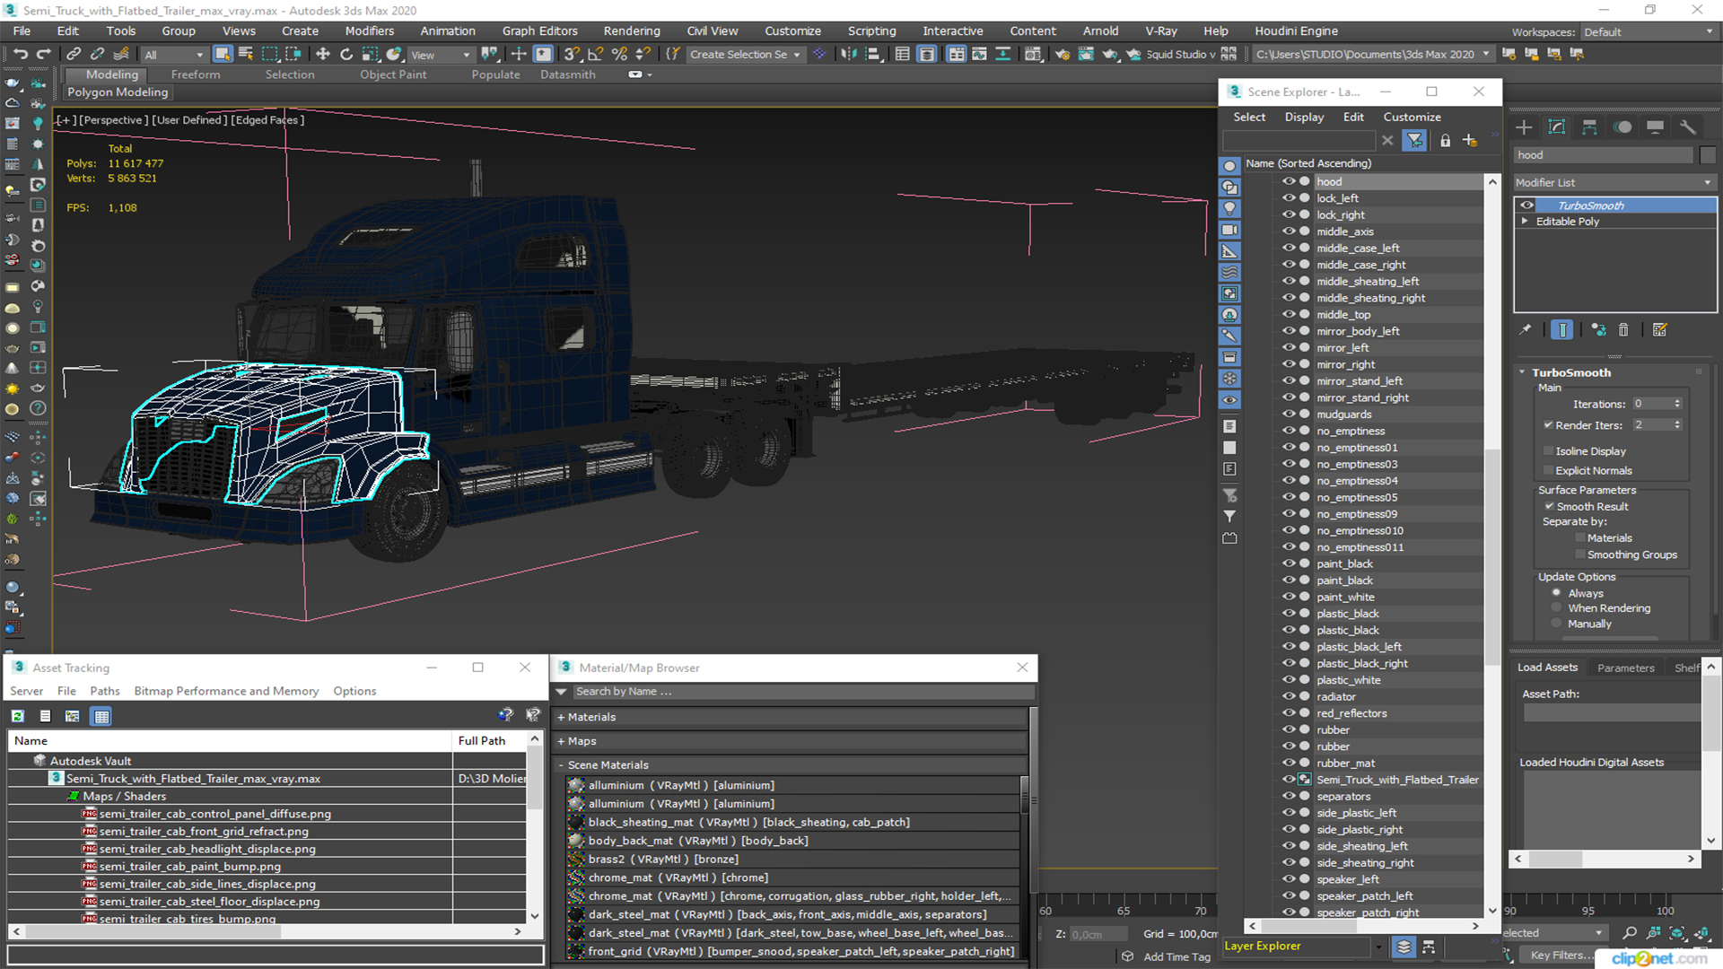Activate the Select Object tool
This screenshot has height=969, width=1723.
pyautogui.click(x=223, y=54)
